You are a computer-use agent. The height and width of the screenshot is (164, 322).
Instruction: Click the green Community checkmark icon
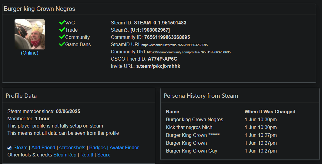point(62,37)
